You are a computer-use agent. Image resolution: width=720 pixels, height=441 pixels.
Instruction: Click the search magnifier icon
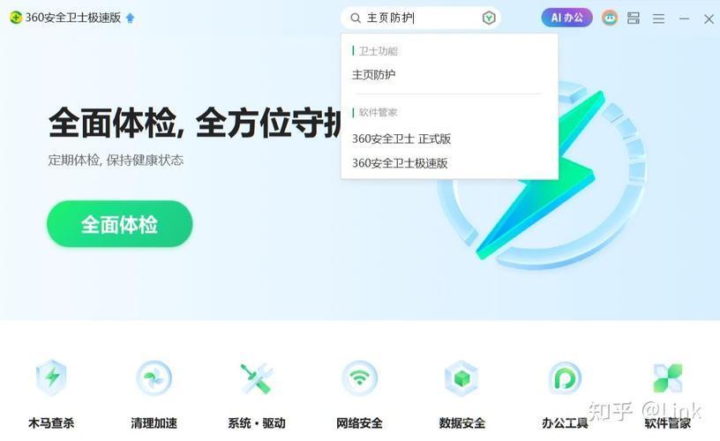tap(356, 18)
